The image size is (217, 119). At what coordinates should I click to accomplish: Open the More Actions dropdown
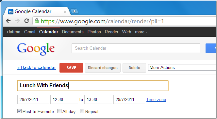point(182,68)
